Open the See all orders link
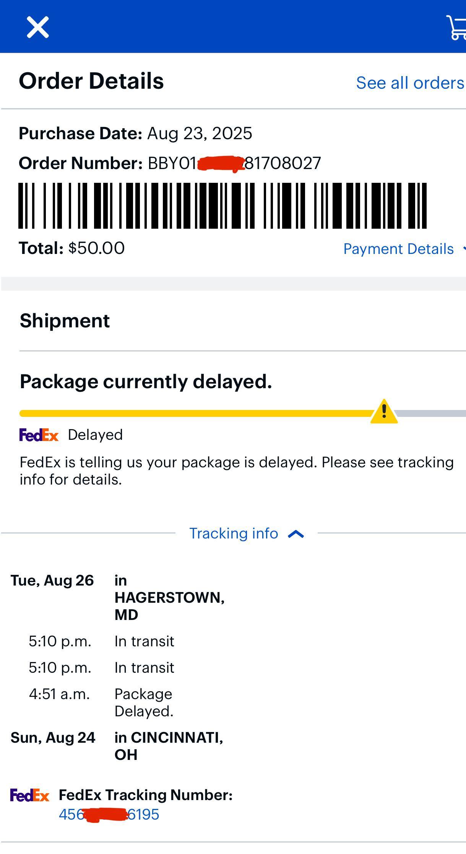 click(410, 83)
